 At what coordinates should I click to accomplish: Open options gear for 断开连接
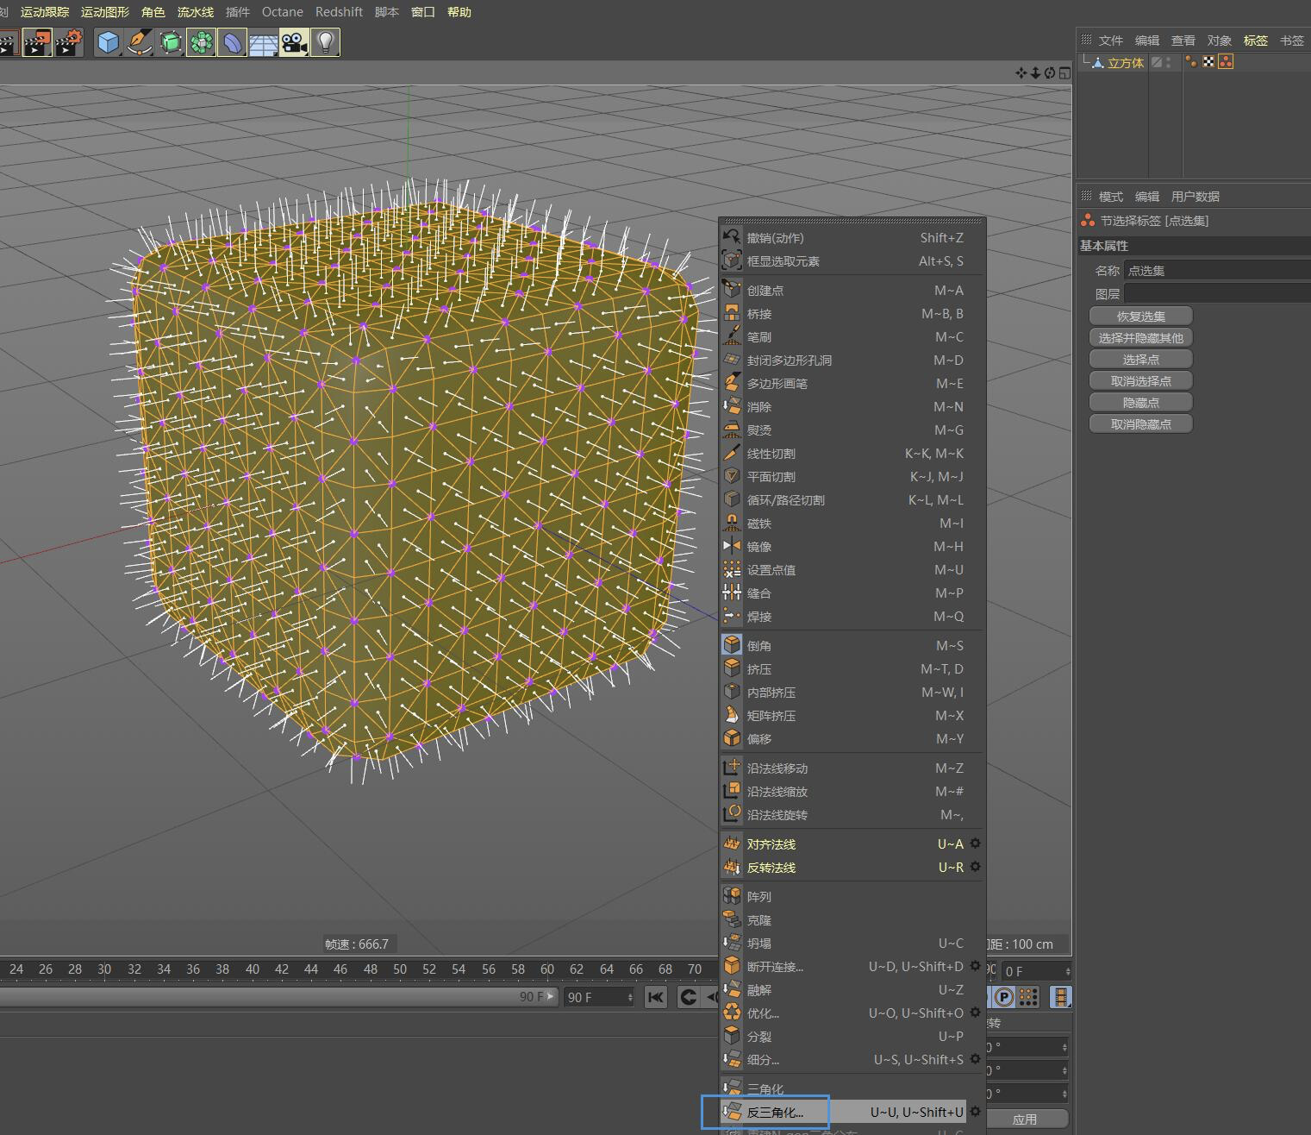[x=975, y=966]
